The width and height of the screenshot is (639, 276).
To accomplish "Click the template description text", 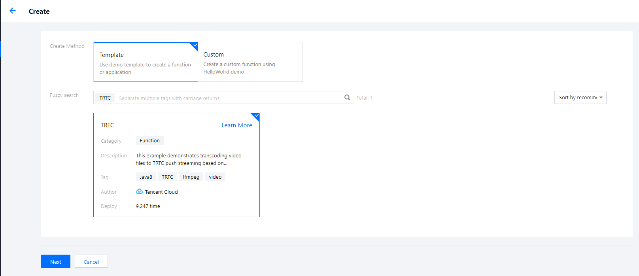I will click(x=189, y=159).
